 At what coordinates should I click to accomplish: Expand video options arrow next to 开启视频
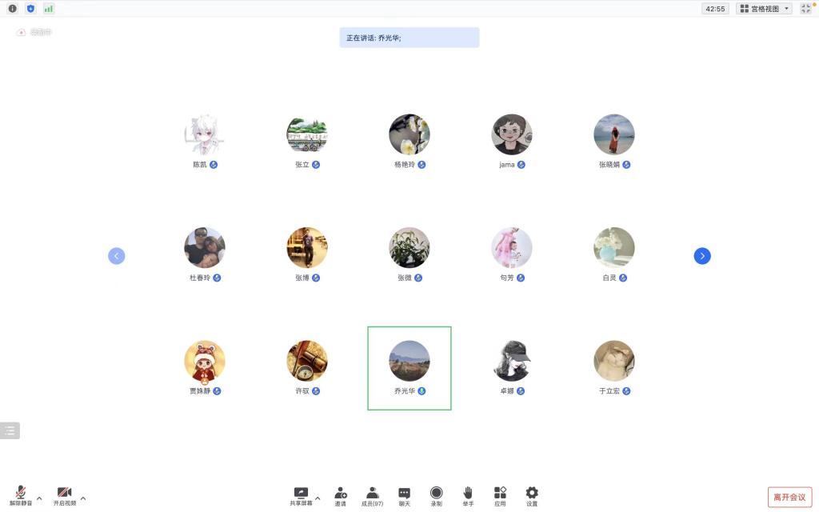[x=83, y=498]
